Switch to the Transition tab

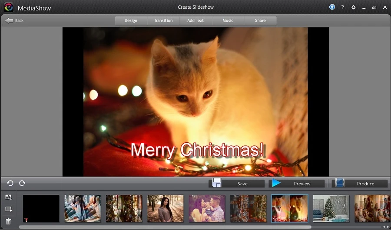tap(163, 20)
